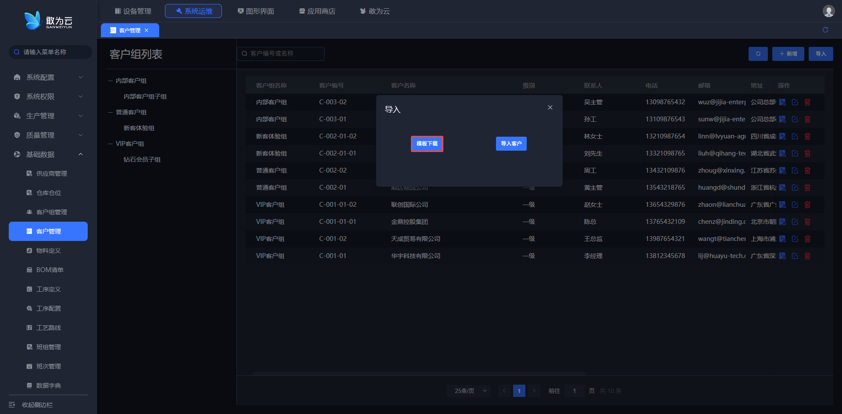842x414 pixels.
Task: Click the 模板下载 button in import dialog
Action: tap(427, 144)
